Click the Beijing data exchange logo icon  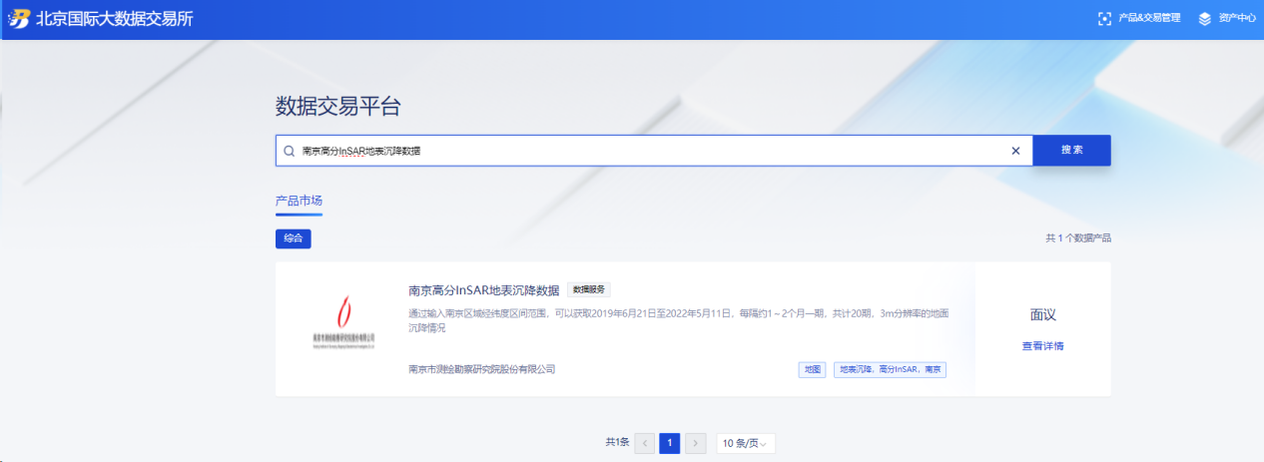(x=18, y=18)
